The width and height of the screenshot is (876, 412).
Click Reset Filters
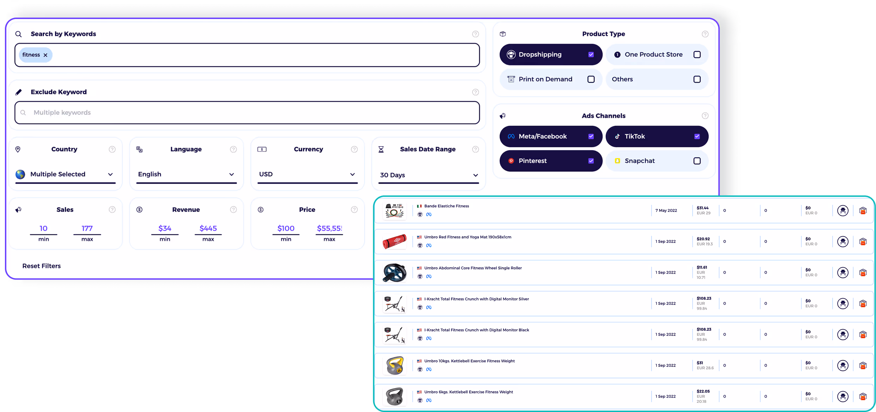(42, 266)
